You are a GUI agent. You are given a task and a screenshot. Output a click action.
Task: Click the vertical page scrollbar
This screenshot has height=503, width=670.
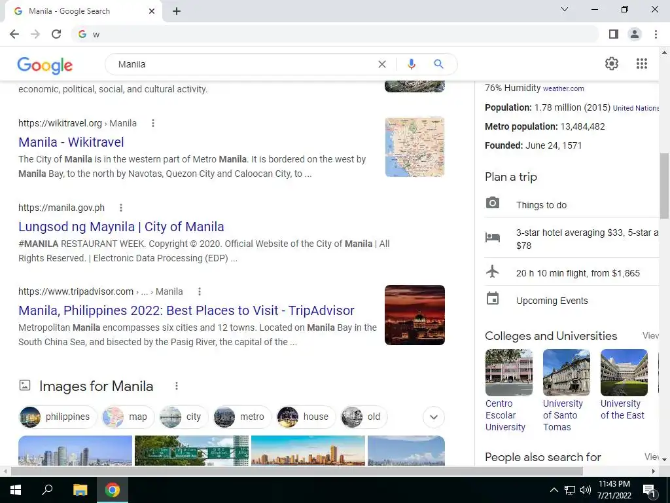(x=665, y=186)
